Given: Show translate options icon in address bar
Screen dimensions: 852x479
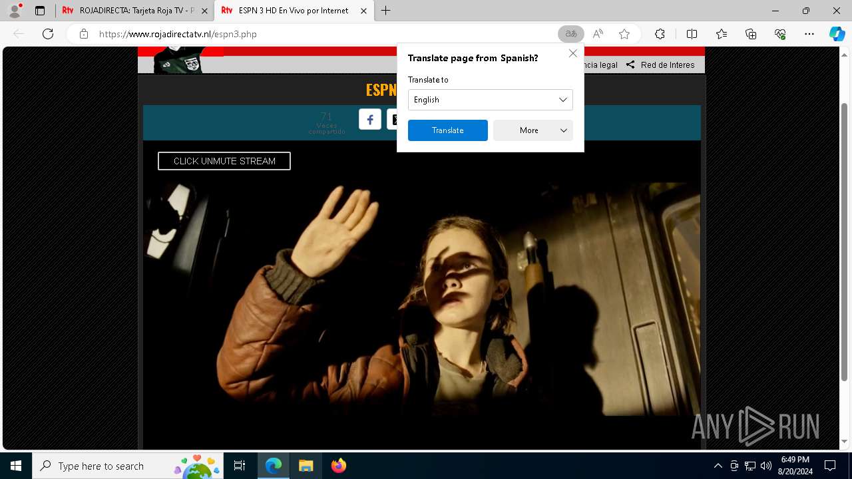Looking at the screenshot, I should pyautogui.click(x=570, y=34).
